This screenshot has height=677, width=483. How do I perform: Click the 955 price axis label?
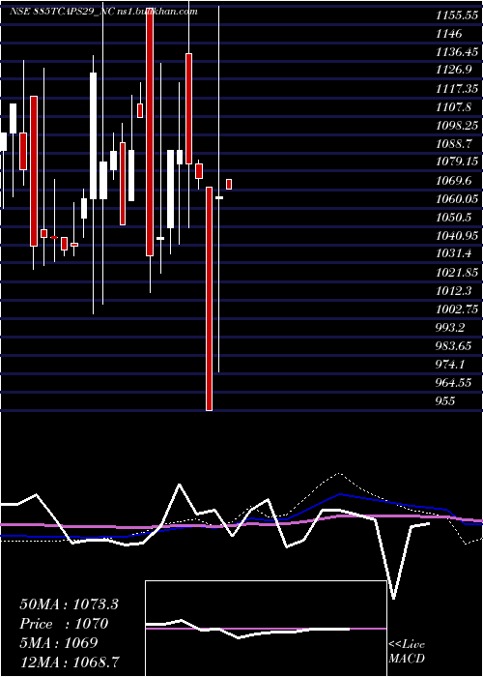tap(445, 400)
